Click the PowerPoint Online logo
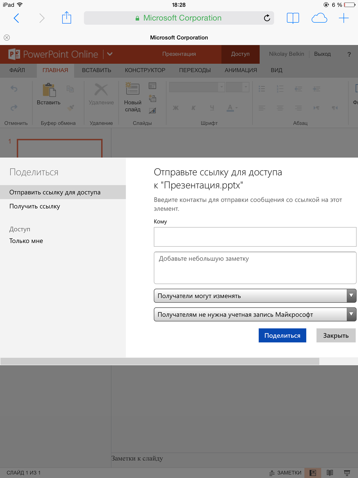Image resolution: width=358 pixels, height=478 pixels. pos(53,54)
